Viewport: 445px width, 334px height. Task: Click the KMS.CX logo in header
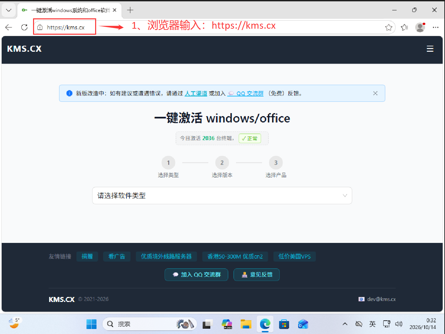(x=24, y=49)
